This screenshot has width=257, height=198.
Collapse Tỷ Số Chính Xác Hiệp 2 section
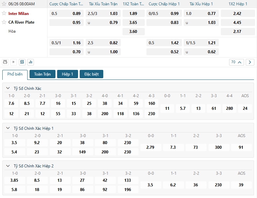coord(8,166)
